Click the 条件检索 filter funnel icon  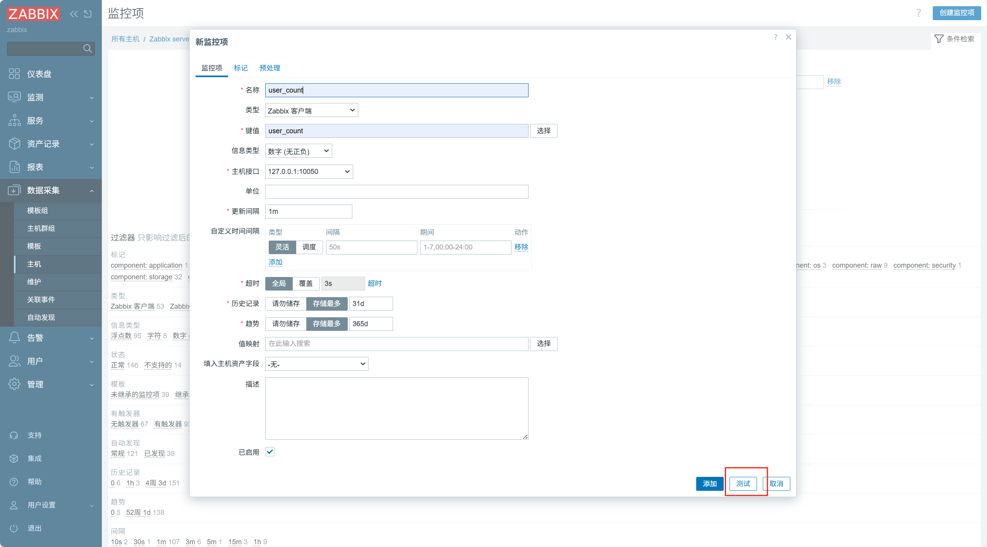coord(939,39)
